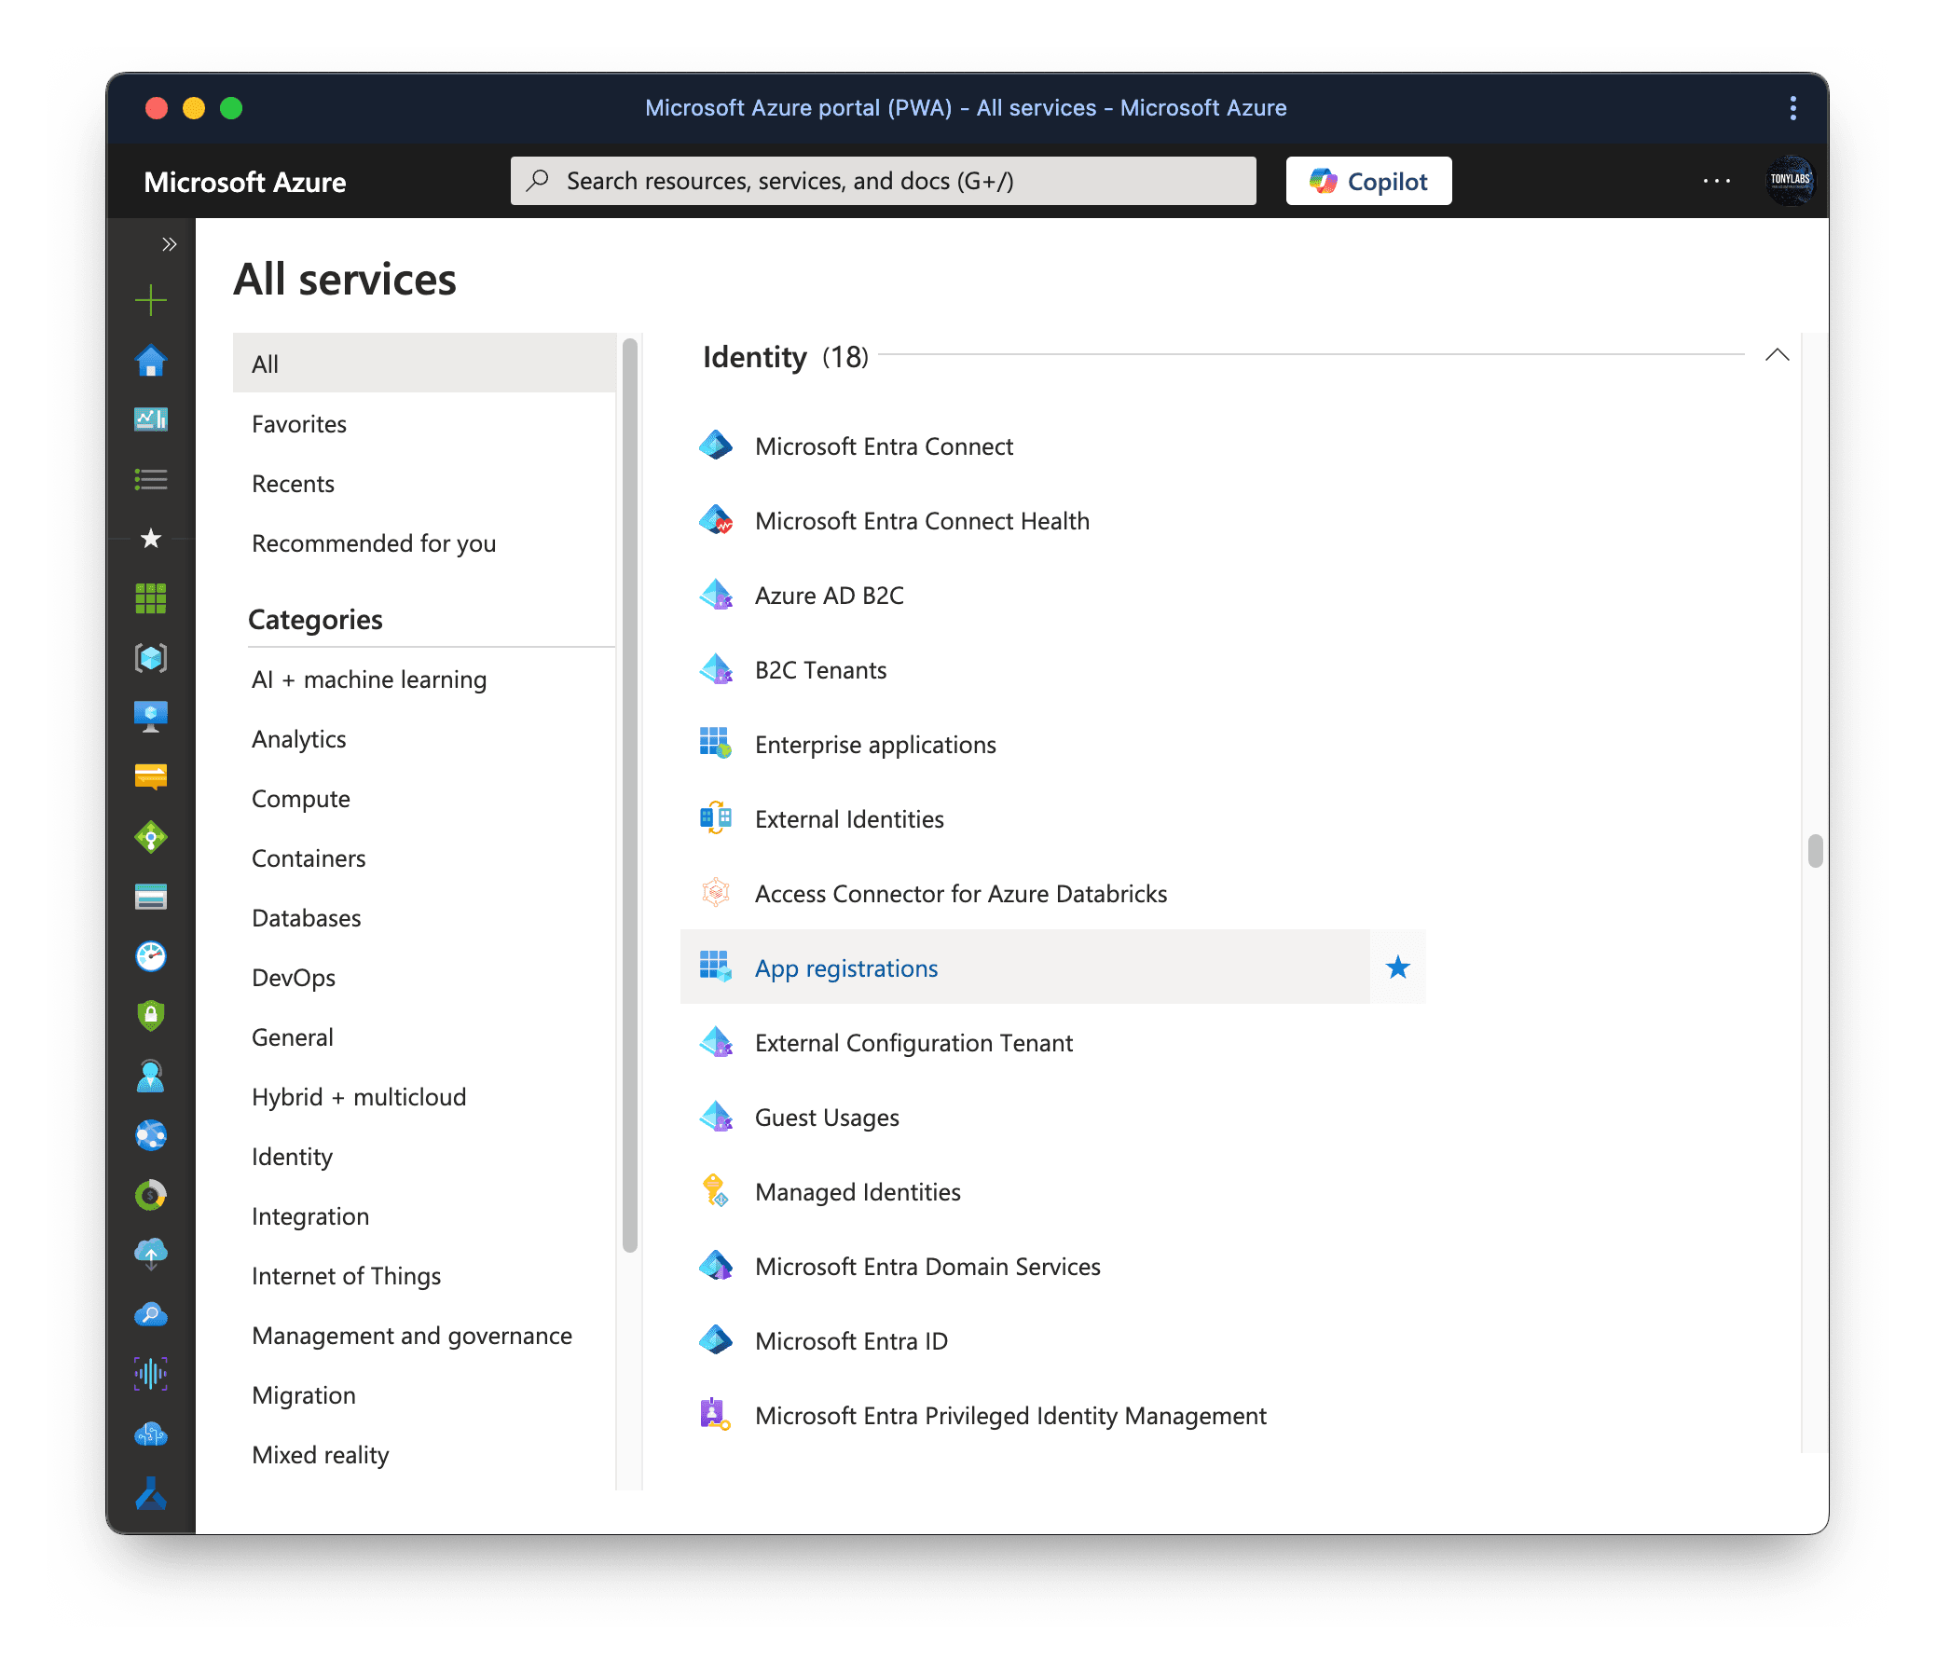Collapse the Identity section with the chevron
Screen dimensions: 1936x1674
[x=1777, y=355]
